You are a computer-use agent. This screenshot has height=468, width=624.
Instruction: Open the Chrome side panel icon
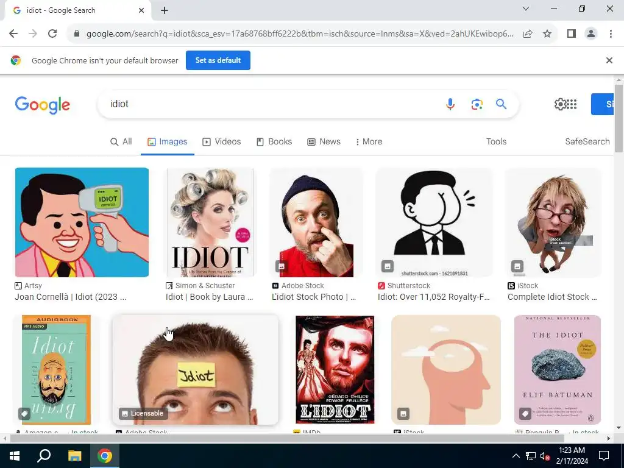572,34
